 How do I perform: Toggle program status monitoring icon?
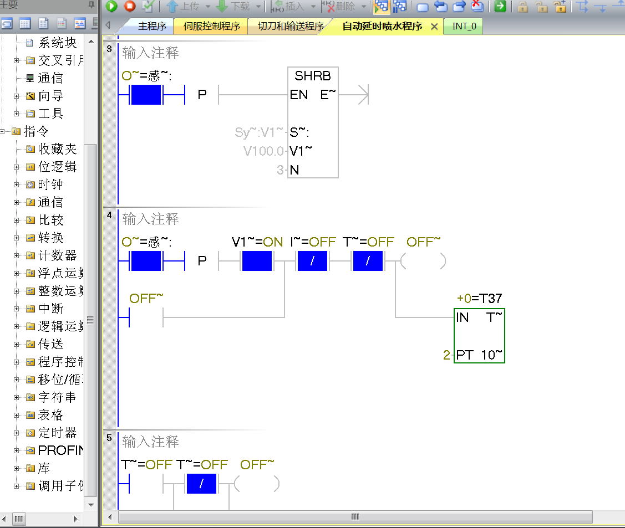point(381,7)
